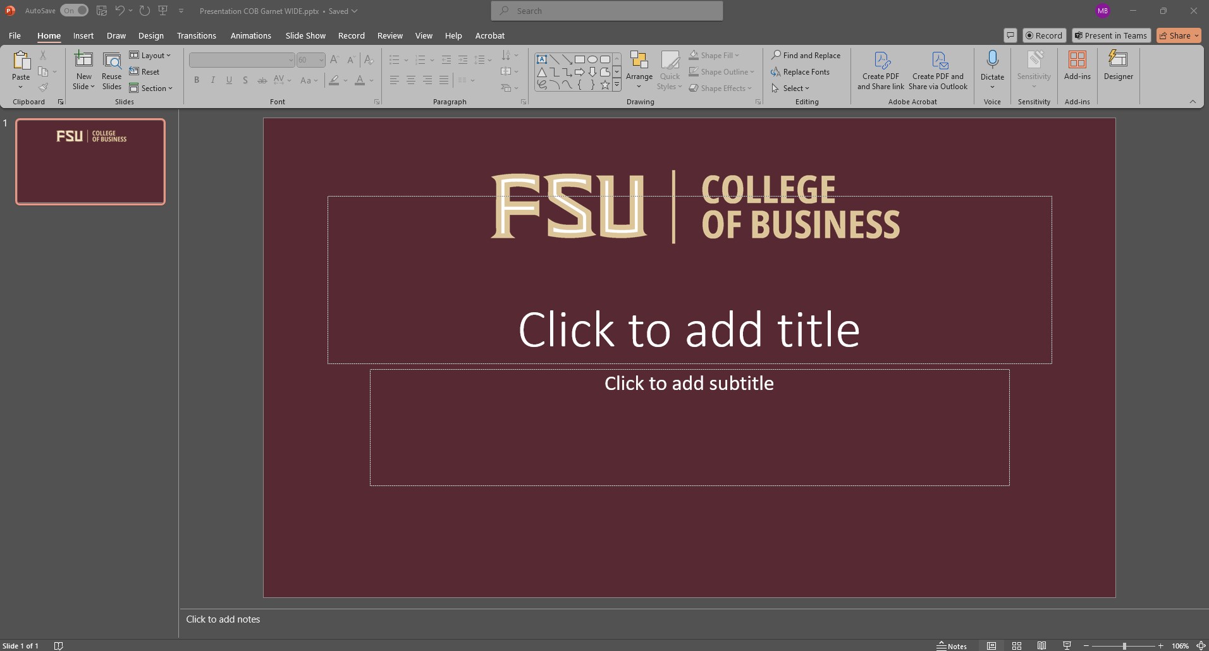Expand the Section dropdown
1209x651 pixels.
coord(151,88)
